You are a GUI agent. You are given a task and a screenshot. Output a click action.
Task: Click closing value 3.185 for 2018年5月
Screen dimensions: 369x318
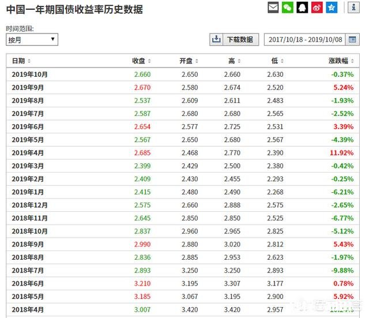pyautogui.click(x=142, y=297)
